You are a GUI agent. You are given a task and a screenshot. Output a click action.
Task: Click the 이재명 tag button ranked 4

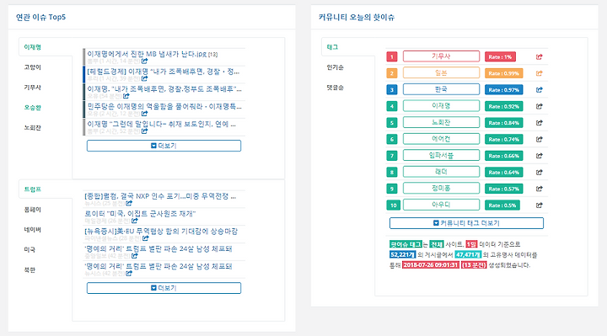tap(441, 106)
